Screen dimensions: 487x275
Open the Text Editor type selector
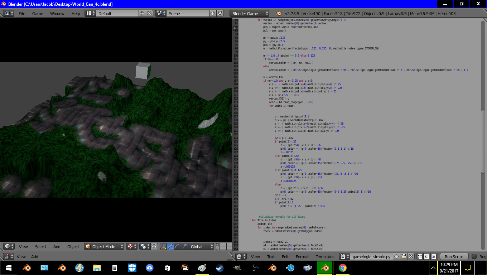pyautogui.click(x=242, y=256)
